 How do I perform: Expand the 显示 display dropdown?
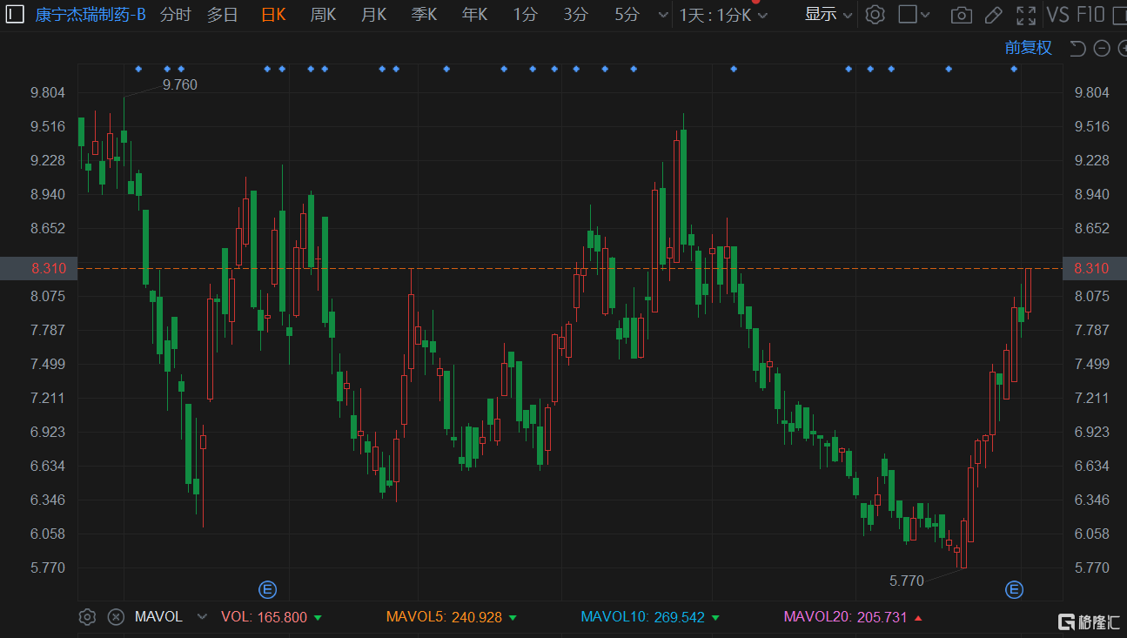pyautogui.click(x=828, y=15)
